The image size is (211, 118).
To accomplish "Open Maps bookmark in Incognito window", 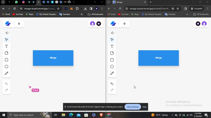I will coord(135,14).
